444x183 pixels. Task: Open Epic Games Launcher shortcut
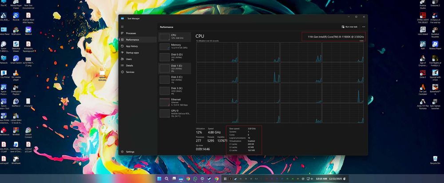point(435,104)
